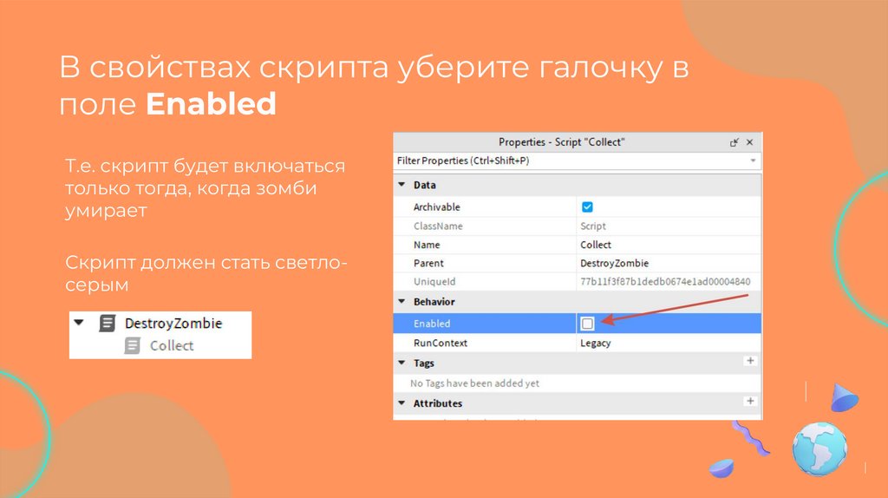Select DestroyZombie in the explorer tree
The image size is (888, 498).
point(173,324)
